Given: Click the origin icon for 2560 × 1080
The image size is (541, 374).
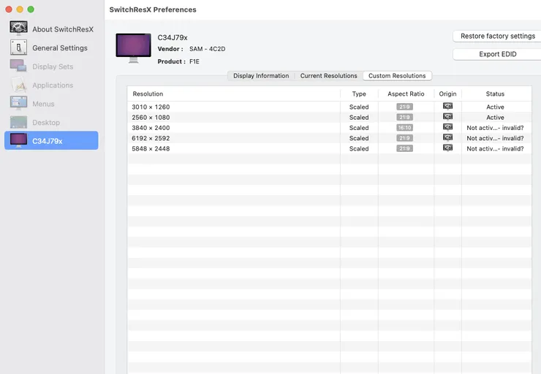Looking at the screenshot, I should (x=447, y=117).
